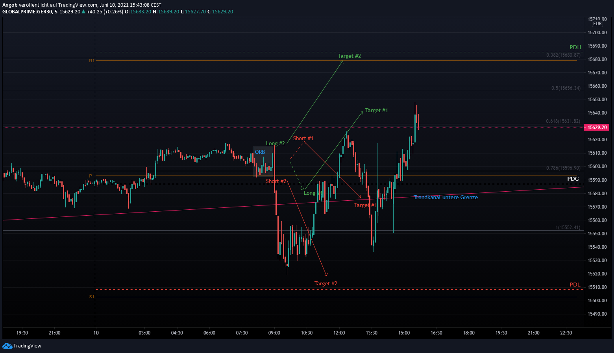The width and height of the screenshot is (614, 353).
Task: Select the green Long #2 label
Action: (x=275, y=144)
